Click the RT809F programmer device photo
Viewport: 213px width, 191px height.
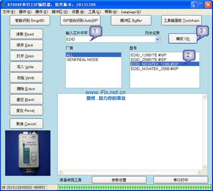point(28,153)
